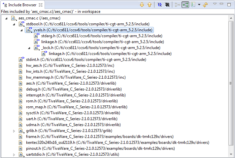The image size is (235, 158).
Task: Expand the grlib.h node
Action: [x=14, y=131]
